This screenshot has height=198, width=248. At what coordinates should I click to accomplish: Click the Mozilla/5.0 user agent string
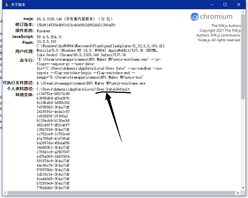click(x=97, y=53)
